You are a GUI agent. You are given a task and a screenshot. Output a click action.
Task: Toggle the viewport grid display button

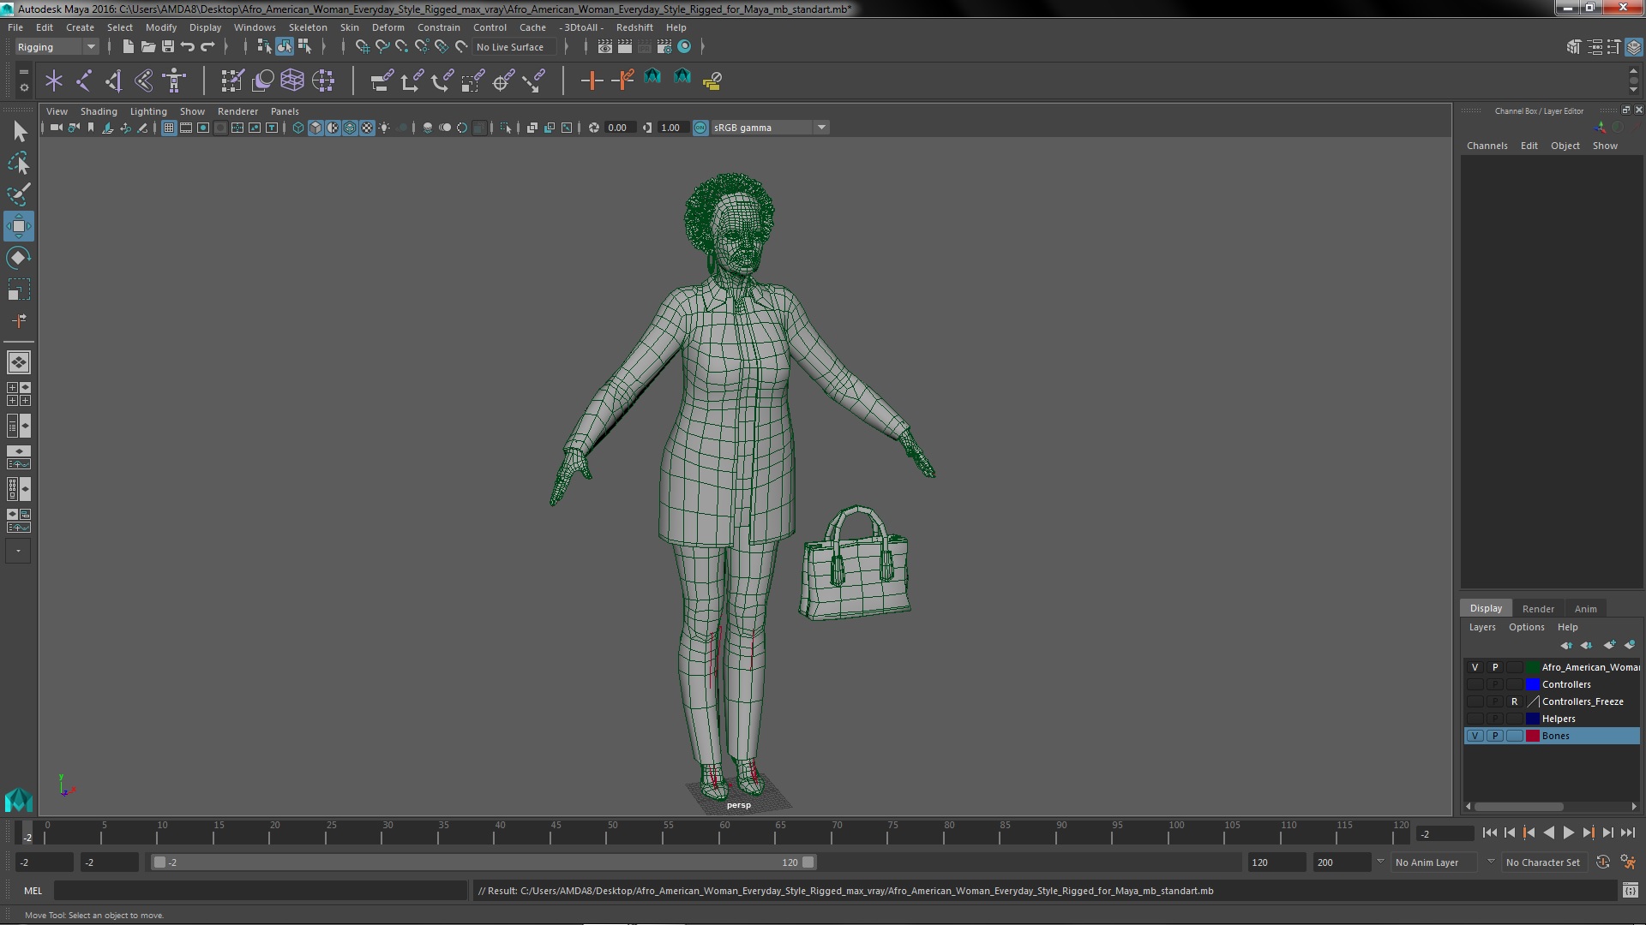point(169,128)
